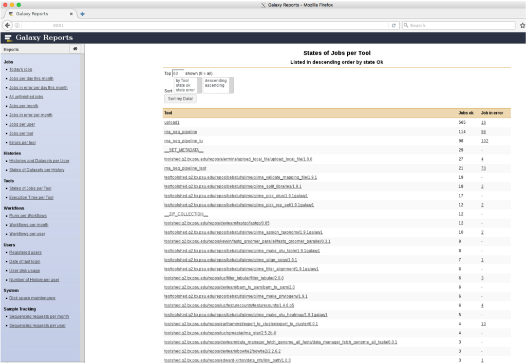Open new tab with plus icon
The image size is (526, 363).
point(82,14)
